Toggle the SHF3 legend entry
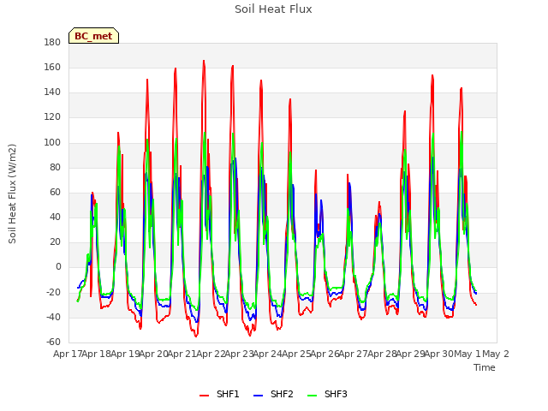 327,394
